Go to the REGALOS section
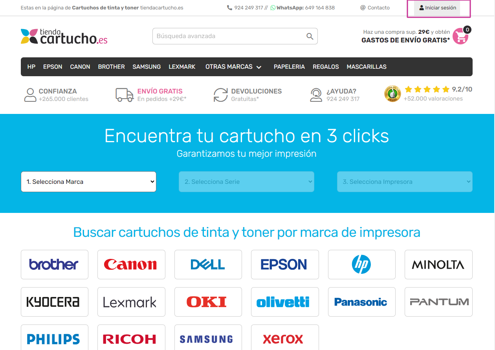 coord(326,67)
